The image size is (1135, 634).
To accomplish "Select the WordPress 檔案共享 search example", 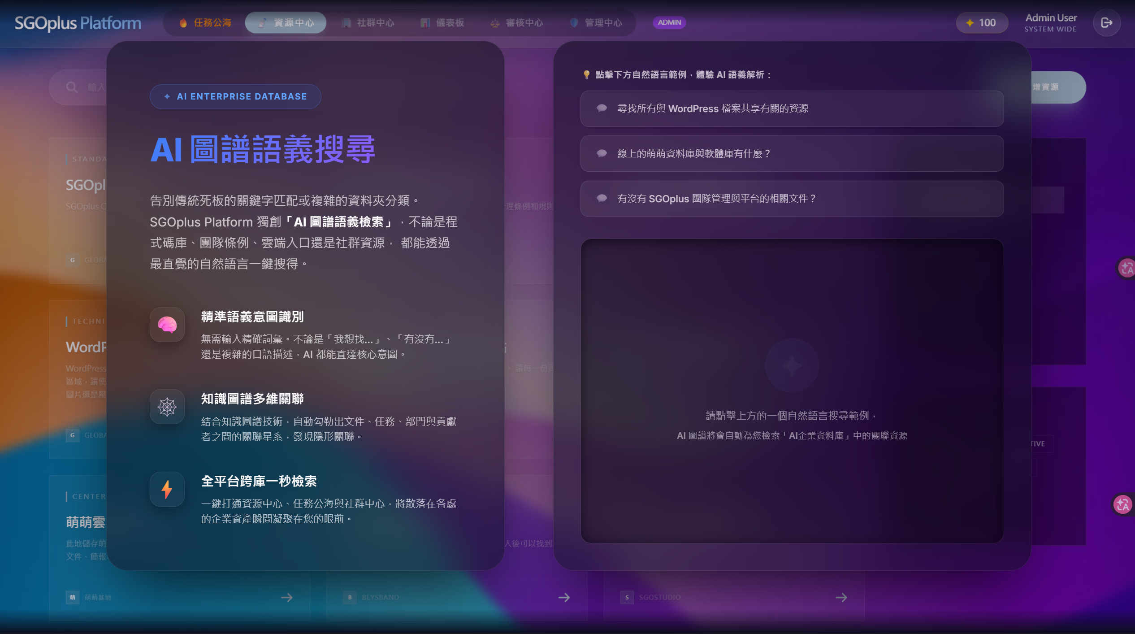I will coord(792,109).
